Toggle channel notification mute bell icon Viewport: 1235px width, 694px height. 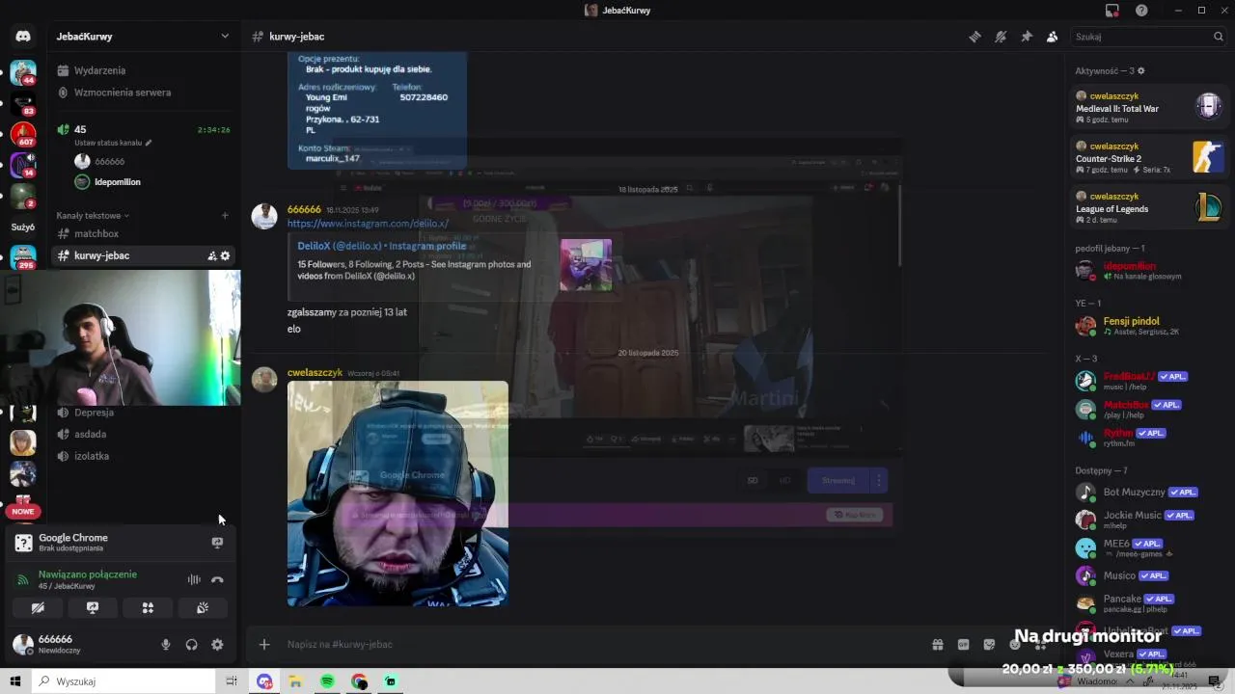[x=1001, y=37]
